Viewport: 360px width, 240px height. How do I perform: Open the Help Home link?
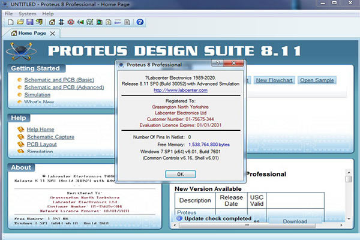point(40,130)
